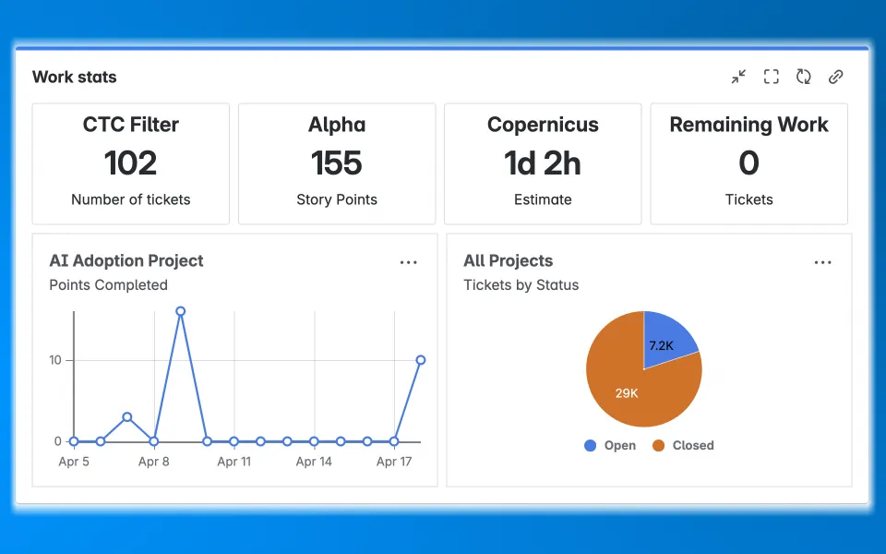Refresh the Work stats gadget
886x554 pixels.
pos(804,77)
